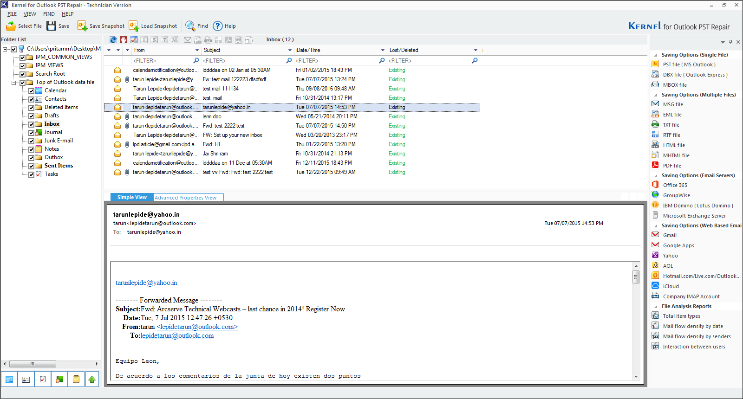The width and height of the screenshot is (743, 399).
Task: Uncheck the Deleted Items folder checkbox
Action: point(31,108)
